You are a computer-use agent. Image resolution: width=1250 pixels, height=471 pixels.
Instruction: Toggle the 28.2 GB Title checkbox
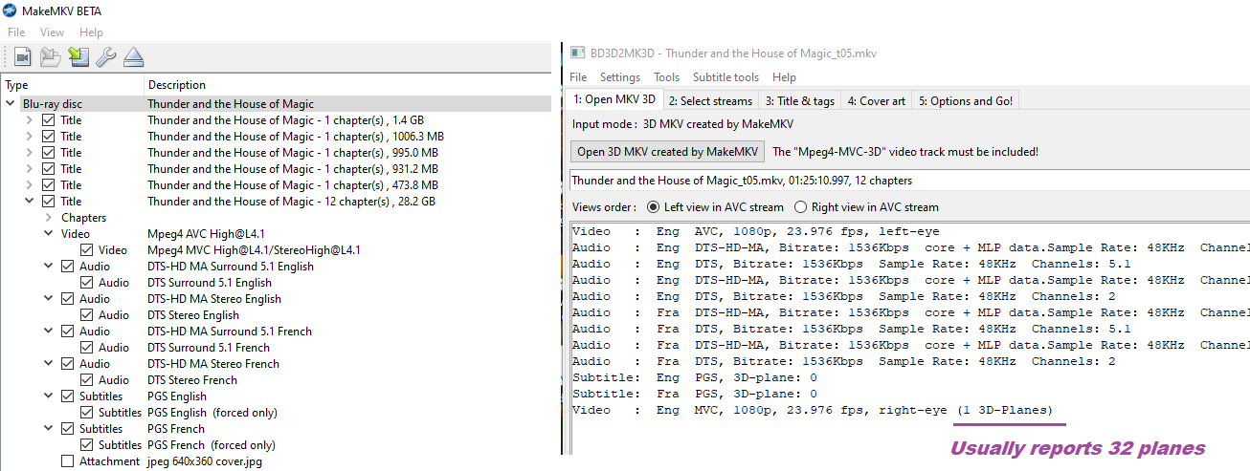tap(49, 202)
